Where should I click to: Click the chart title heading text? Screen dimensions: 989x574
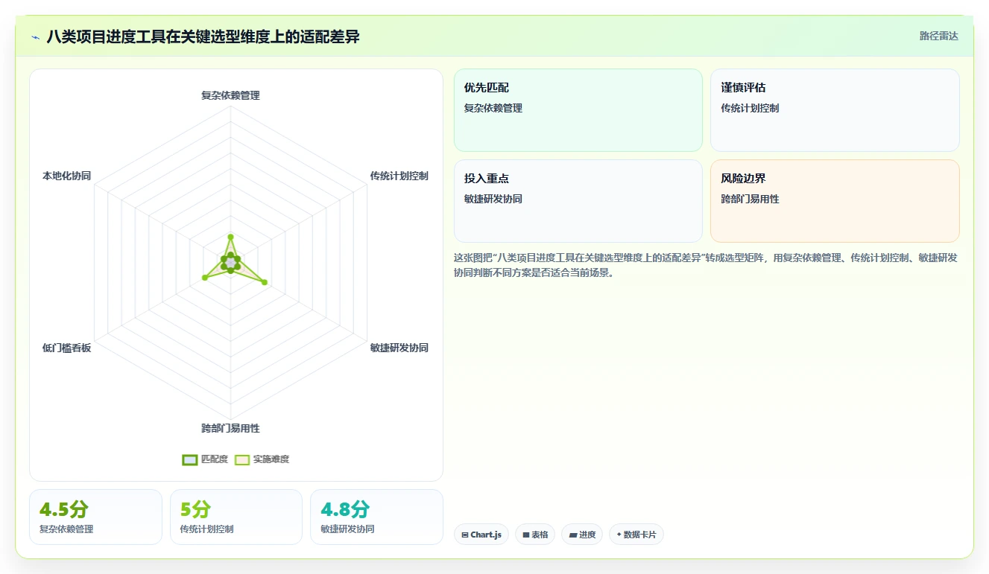pyautogui.click(x=203, y=36)
